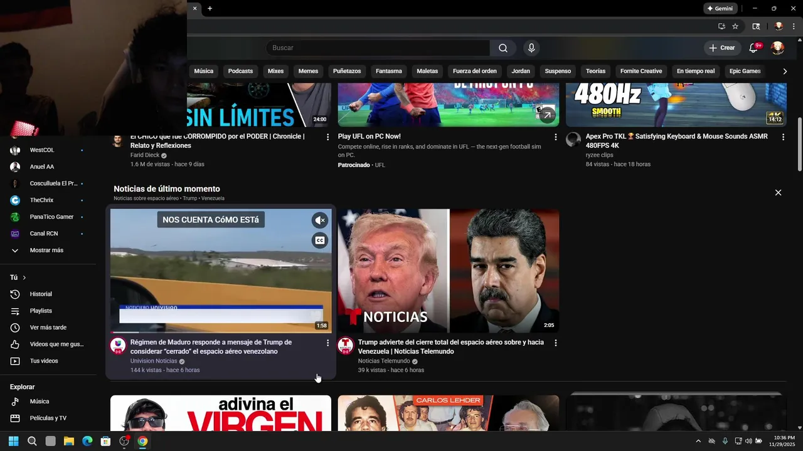The image size is (803, 451).
Task: Open YouTube notifications bell
Action: 754,48
